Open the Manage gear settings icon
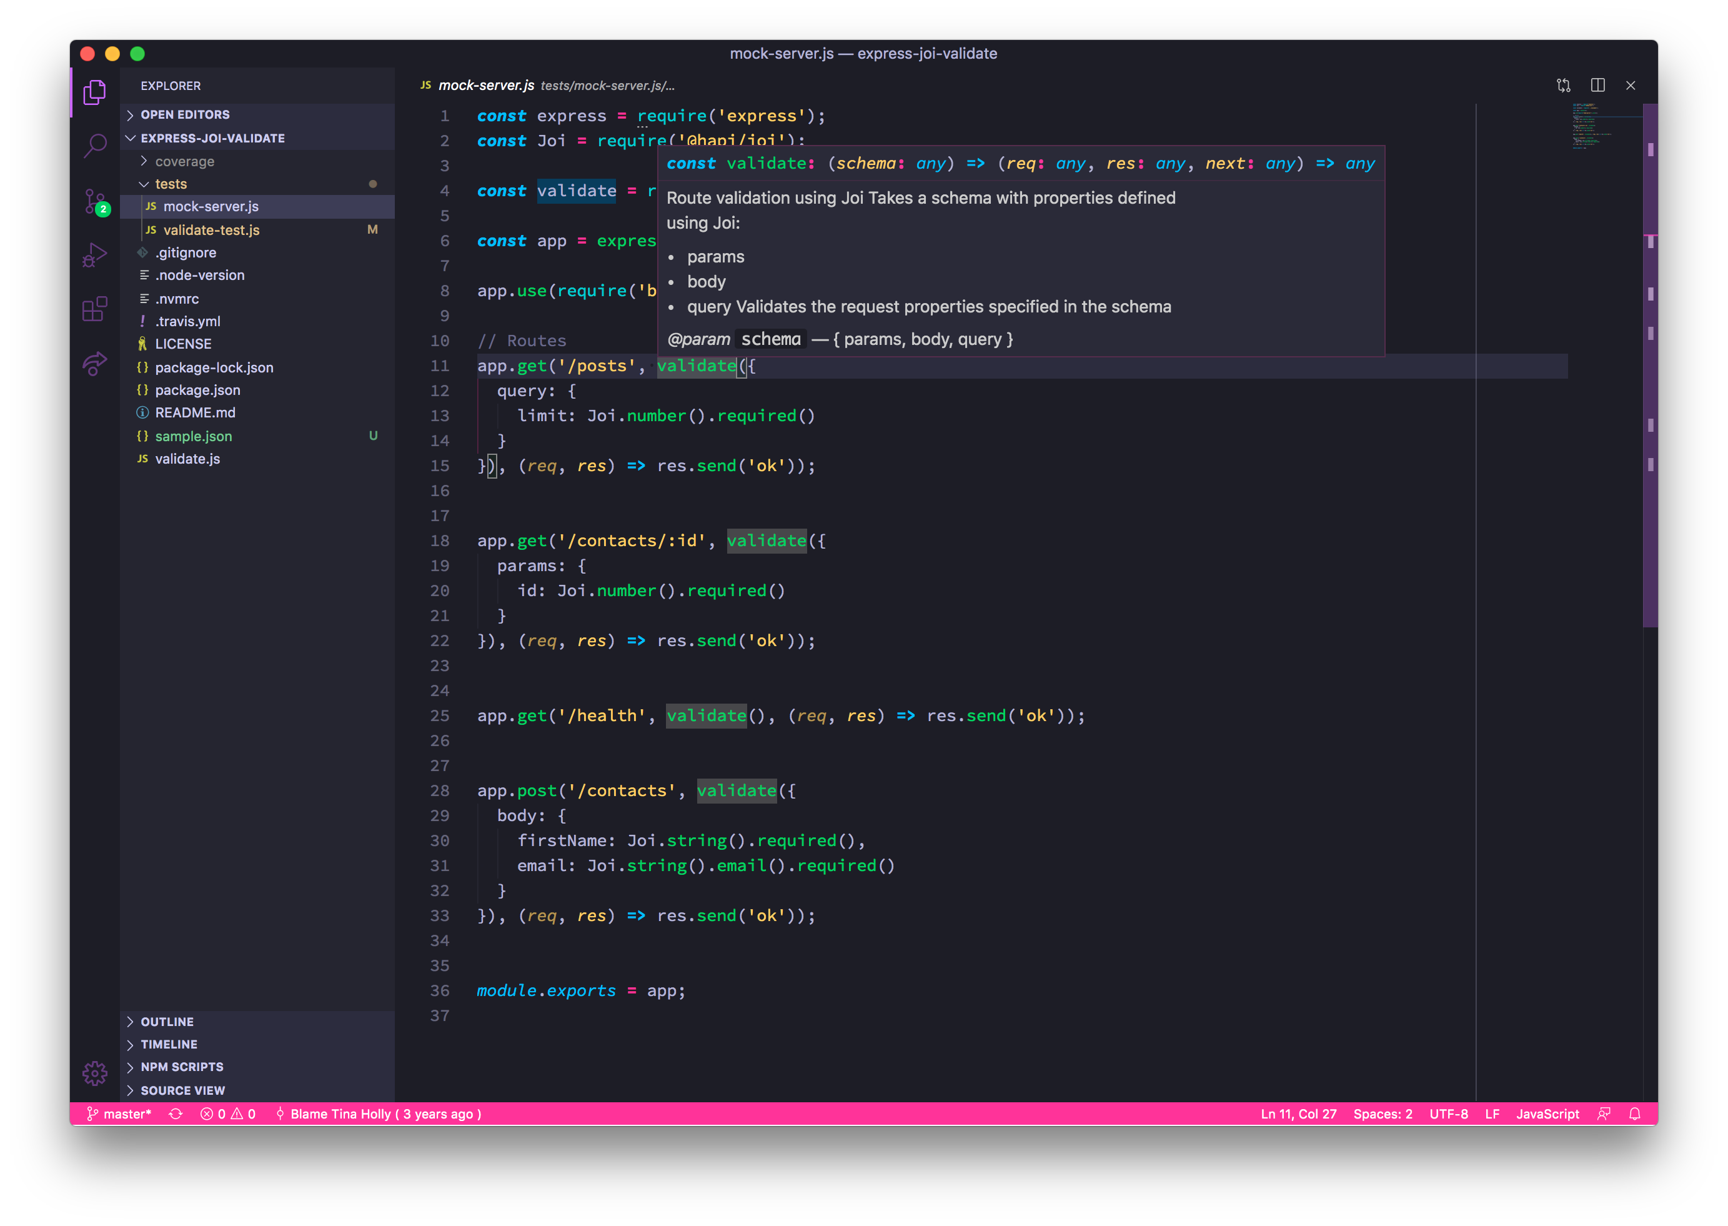Screen dimensions: 1728x1226 (94, 1073)
